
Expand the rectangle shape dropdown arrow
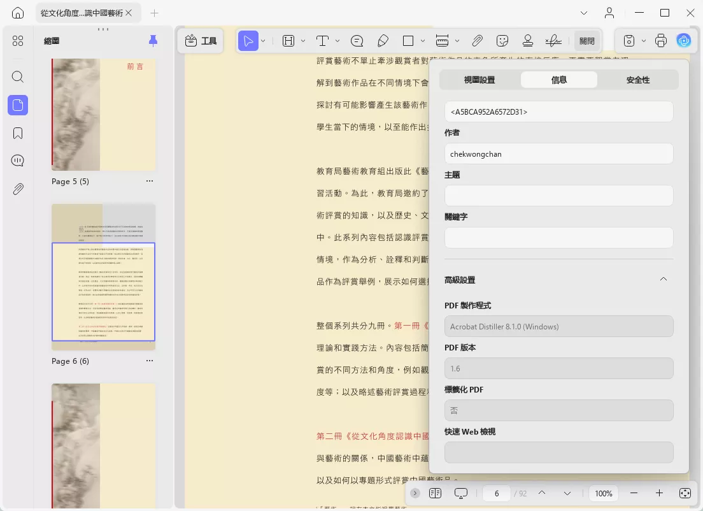point(423,41)
